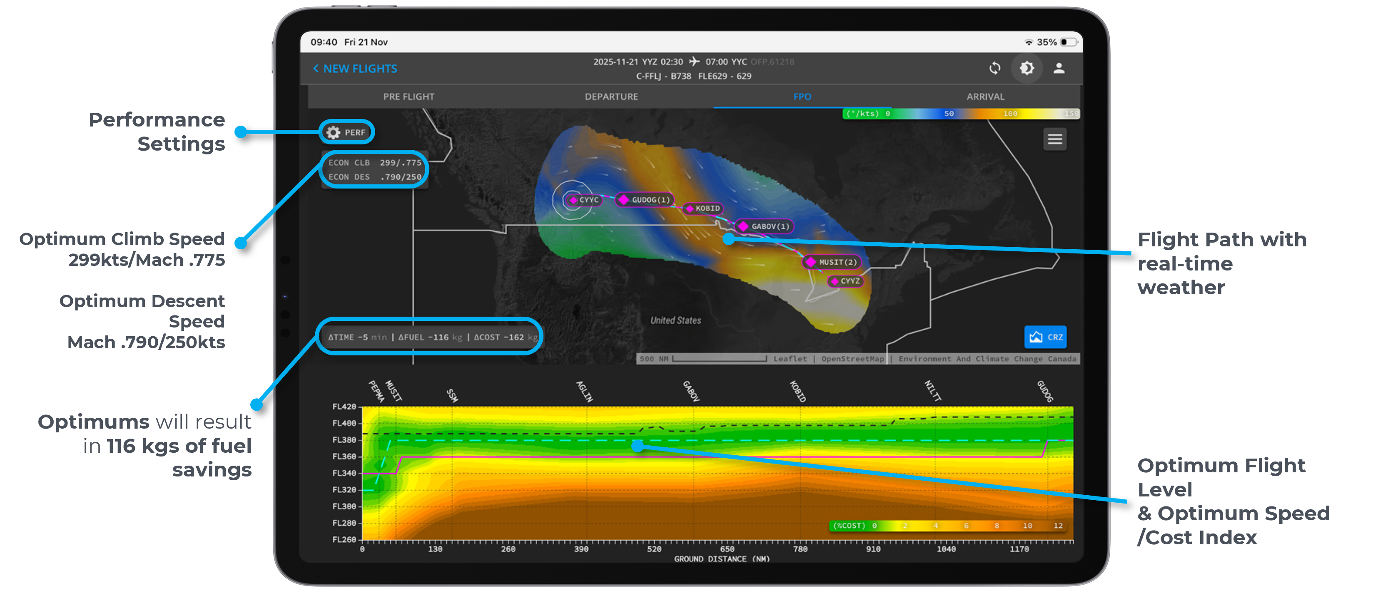
Task: Click the AGLIN label on profile chart
Action: [x=585, y=392]
